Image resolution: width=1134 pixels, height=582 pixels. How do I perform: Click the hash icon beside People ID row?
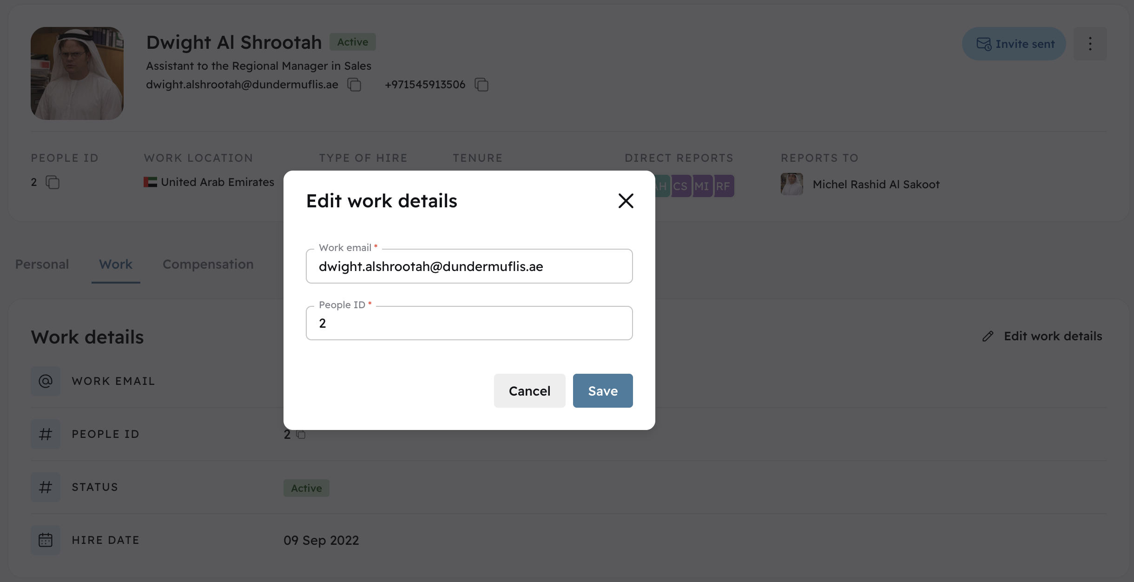tap(45, 434)
